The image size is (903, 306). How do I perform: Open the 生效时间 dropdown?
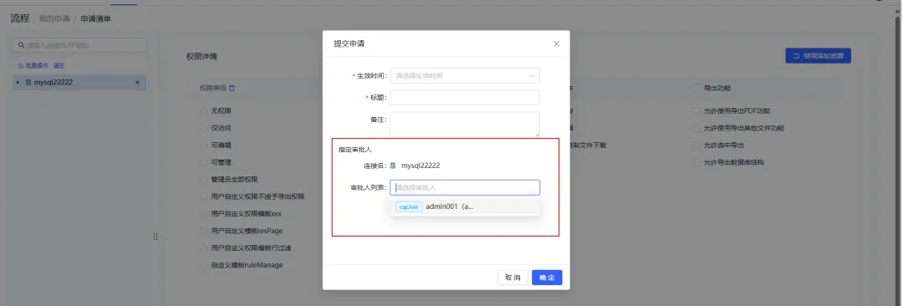pyautogui.click(x=465, y=75)
